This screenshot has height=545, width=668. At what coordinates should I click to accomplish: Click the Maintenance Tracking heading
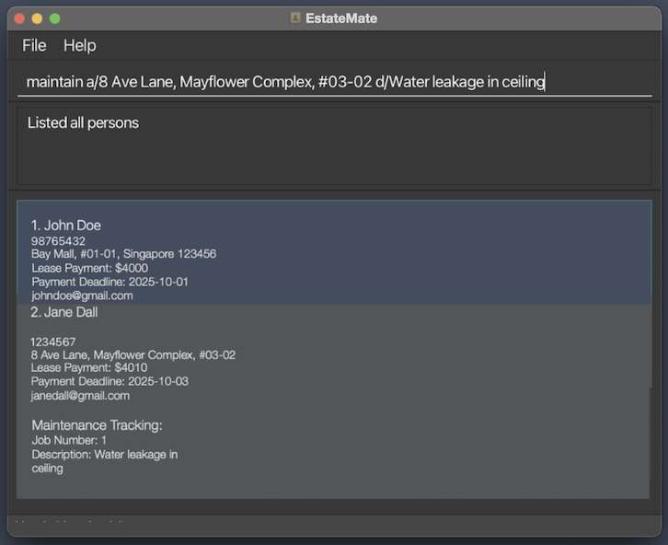[x=97, y=425]
